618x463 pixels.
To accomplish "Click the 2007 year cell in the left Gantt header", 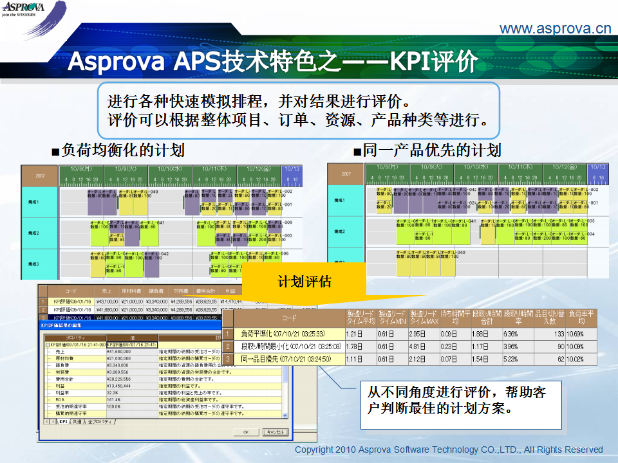I will pos(39,176).
